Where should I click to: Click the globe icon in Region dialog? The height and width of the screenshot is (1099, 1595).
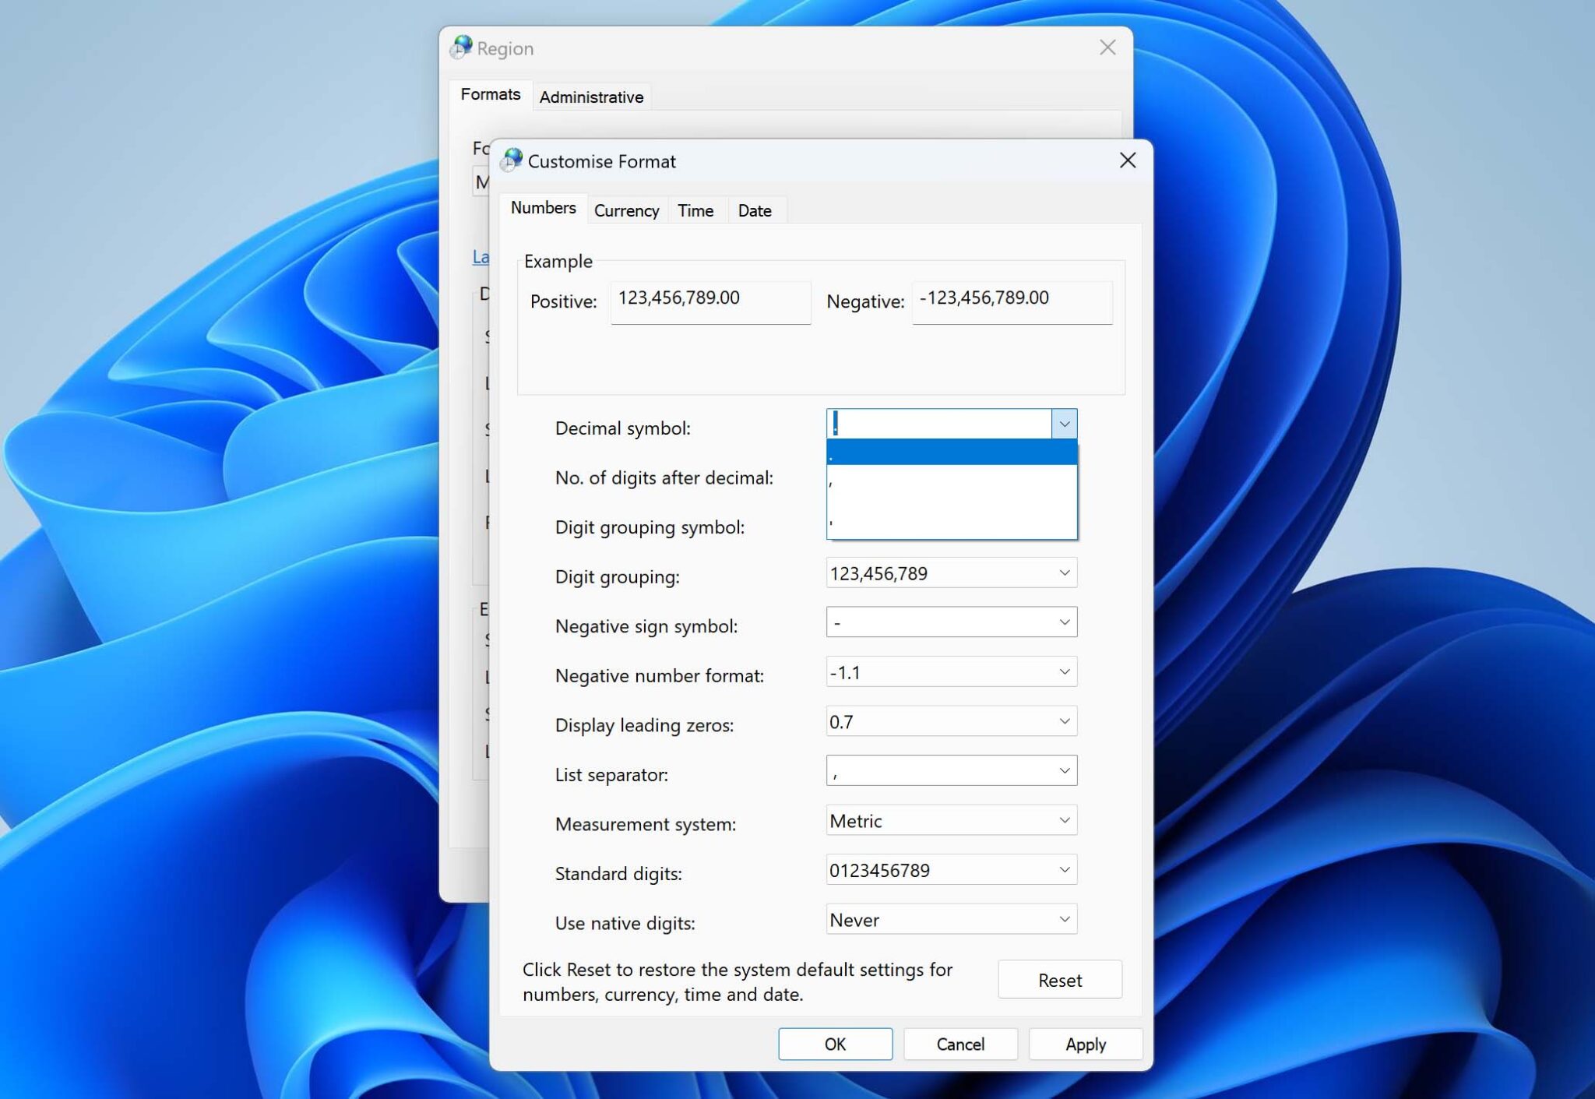(466, 48)
